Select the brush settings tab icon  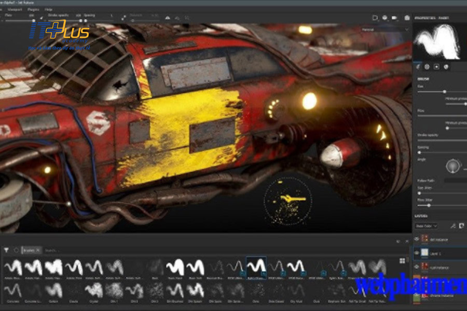pos(419,66)
